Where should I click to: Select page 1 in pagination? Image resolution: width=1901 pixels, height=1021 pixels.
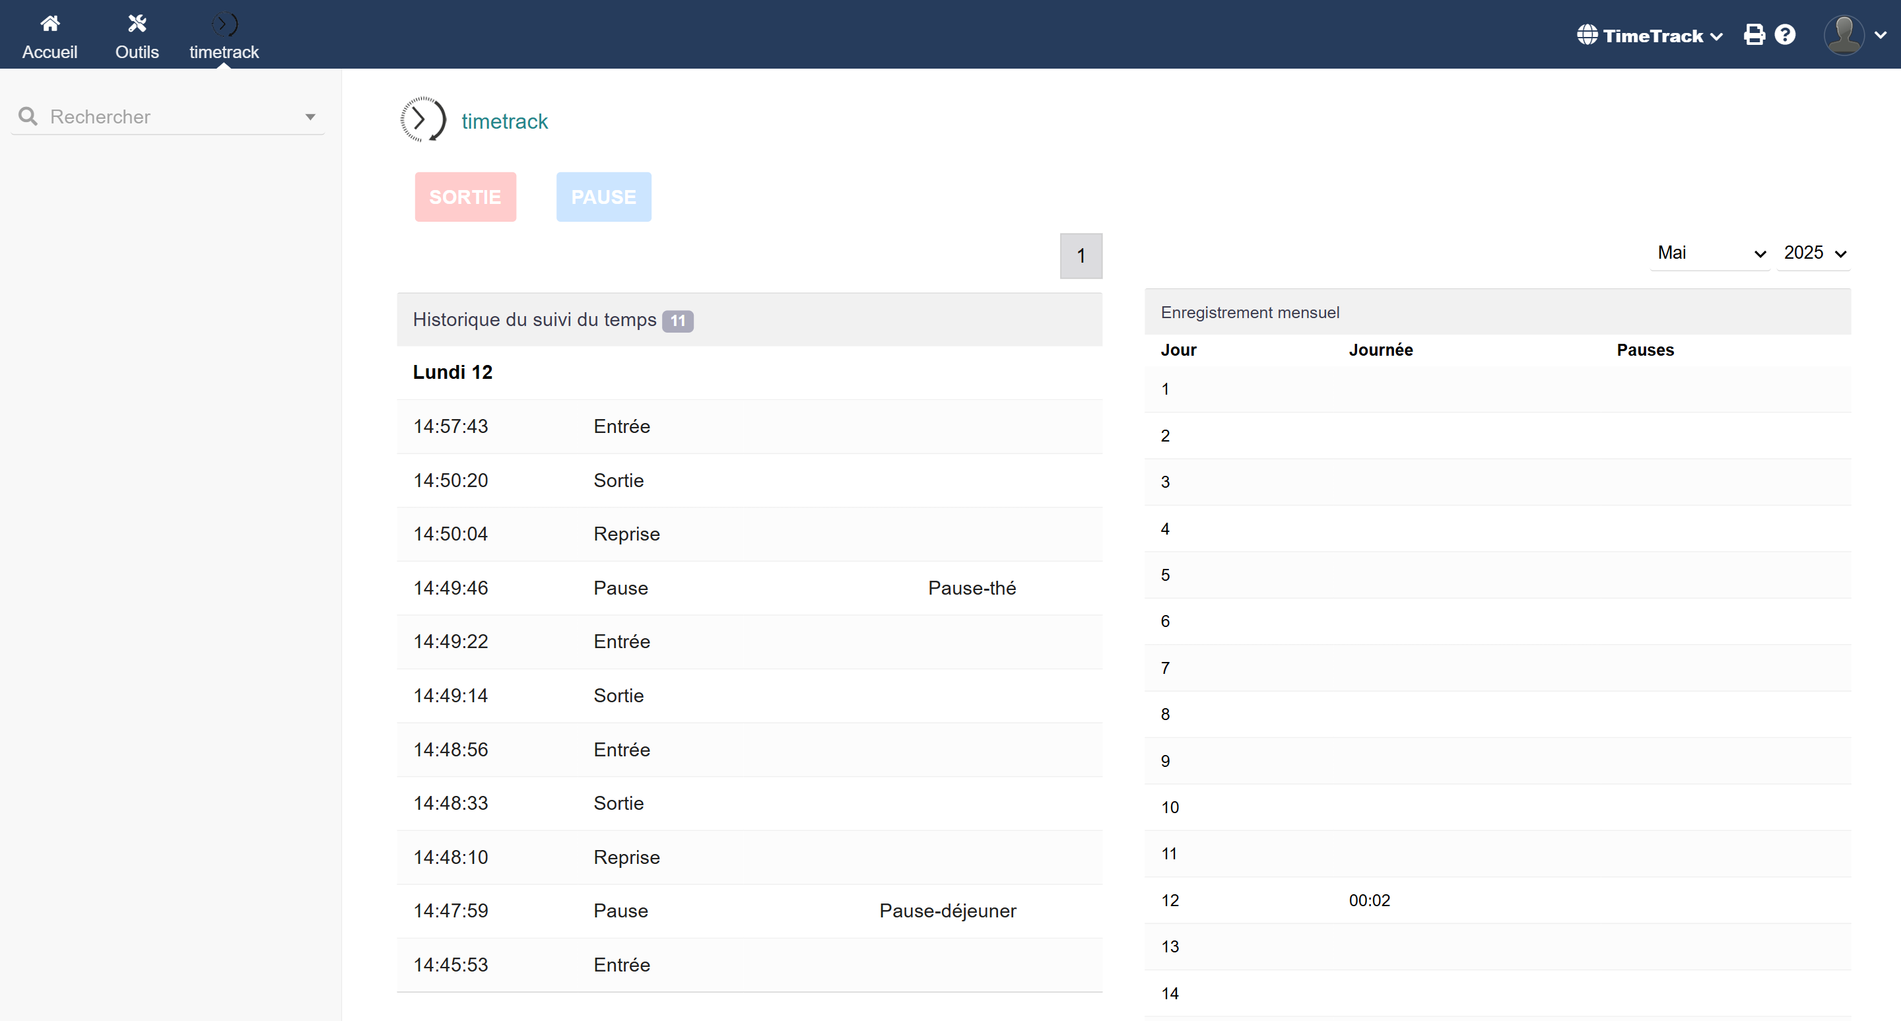pyautogui.click(x=1081, y=256)
